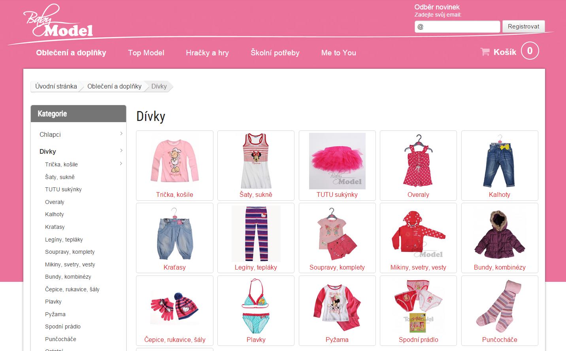Select Legíny, tepláky in sidebar
This screenshot has height=351, width=566.
click(x=64, y=240)
